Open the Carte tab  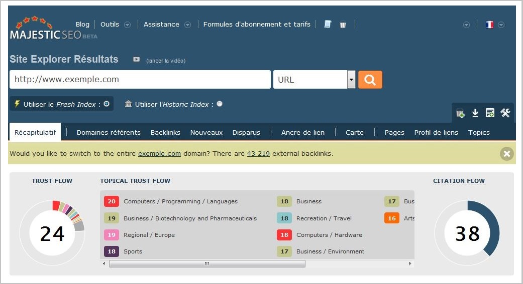[355, 132]
